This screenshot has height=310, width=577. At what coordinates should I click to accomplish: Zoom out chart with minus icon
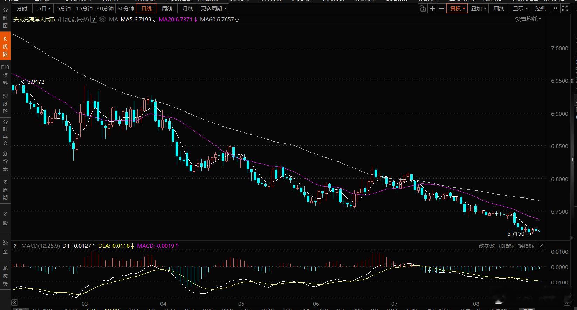[x=442, y=8]
